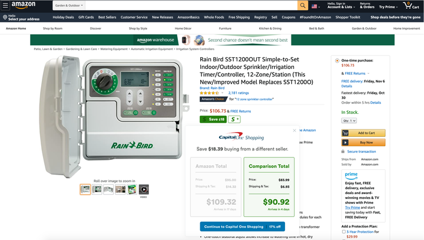Go to Best Sellers in navigation bar
Image resolution: width=424 pixels, height=240 pixels.
click(107, 18)
